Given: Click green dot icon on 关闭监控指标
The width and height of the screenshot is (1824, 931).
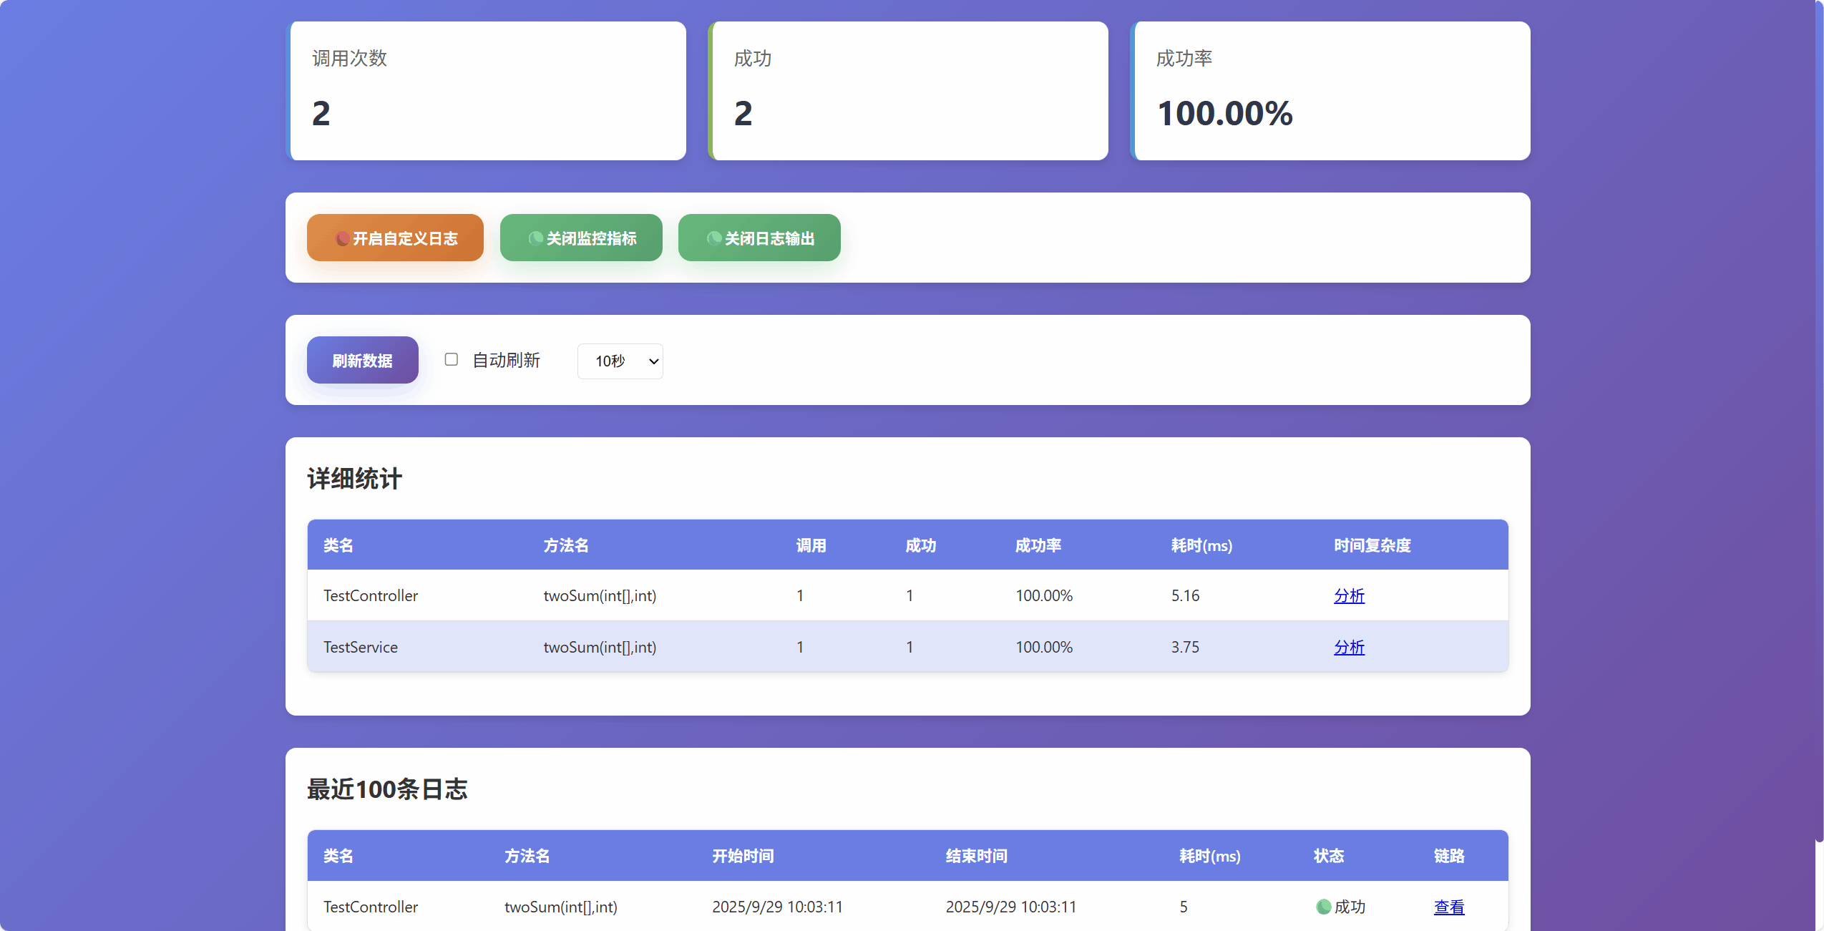Looking at the screenshot, I should tap(536, 238).
